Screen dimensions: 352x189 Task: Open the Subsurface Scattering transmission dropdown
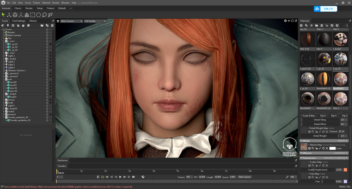click(x=336, y=158)
